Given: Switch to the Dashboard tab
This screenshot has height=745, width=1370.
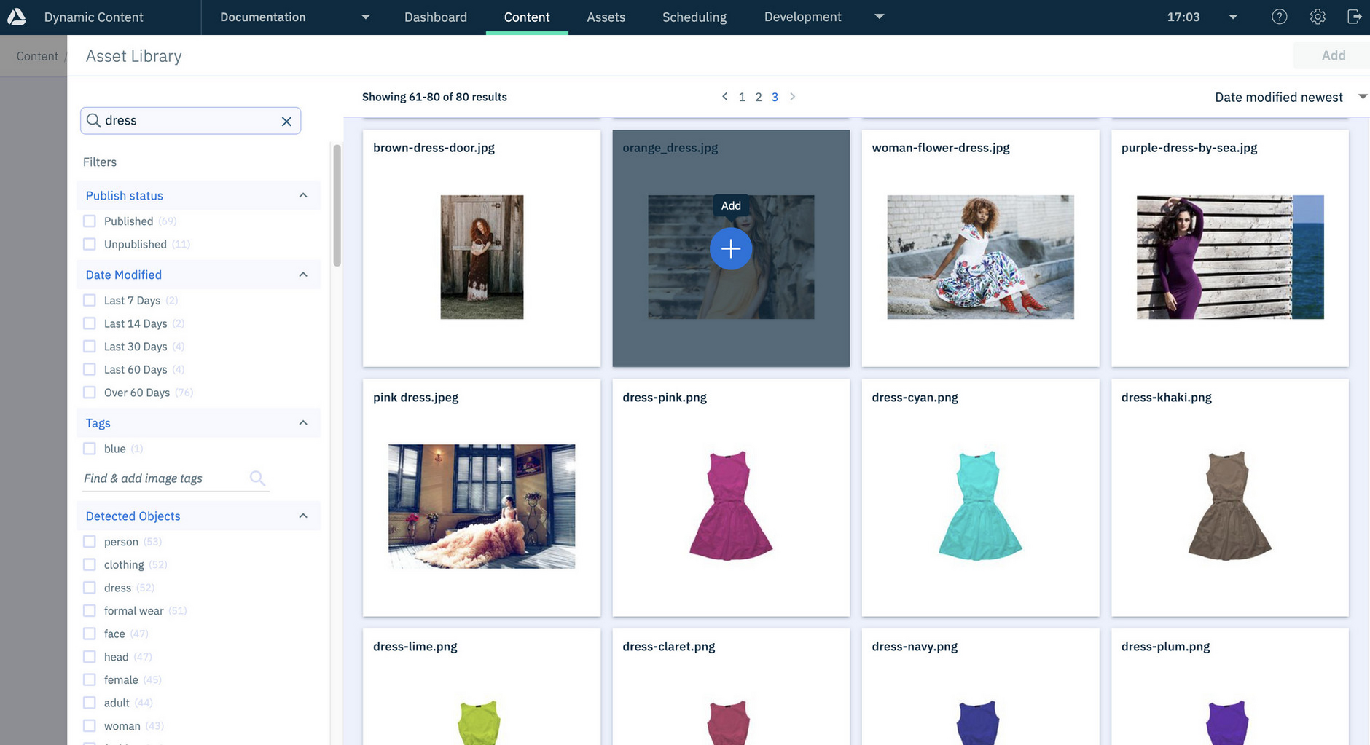Looking at the screenshot, I should point(436,17).
